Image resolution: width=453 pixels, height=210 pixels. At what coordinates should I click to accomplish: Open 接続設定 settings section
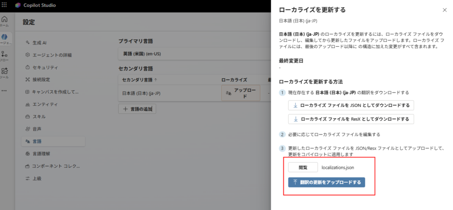(x=41, y=80)
